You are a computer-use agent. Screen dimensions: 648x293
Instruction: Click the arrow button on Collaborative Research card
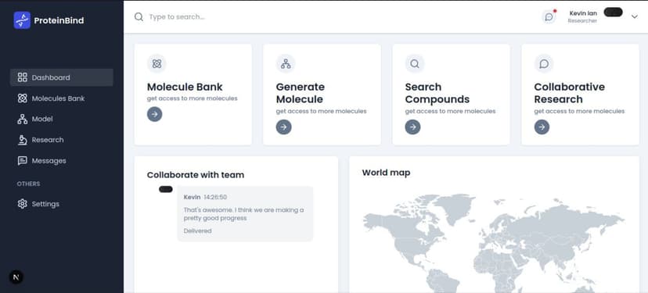[x=542, y=127]
